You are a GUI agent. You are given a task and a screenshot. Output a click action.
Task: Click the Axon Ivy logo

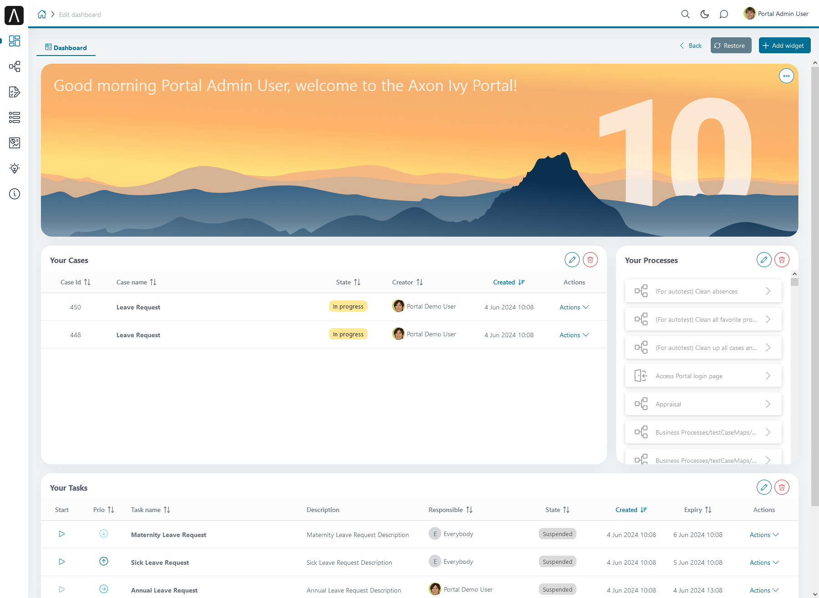coord(14,15)
